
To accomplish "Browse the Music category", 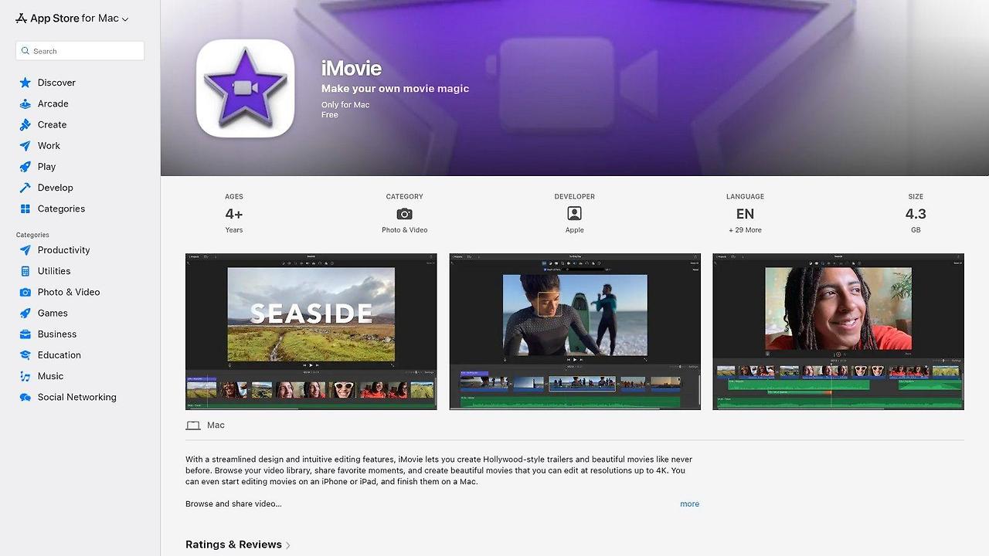I will 50,376.
